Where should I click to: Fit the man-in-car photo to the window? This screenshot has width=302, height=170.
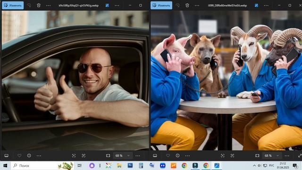pos(108,155)
